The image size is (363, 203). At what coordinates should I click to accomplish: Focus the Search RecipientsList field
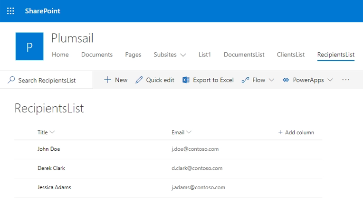point(47,81)
